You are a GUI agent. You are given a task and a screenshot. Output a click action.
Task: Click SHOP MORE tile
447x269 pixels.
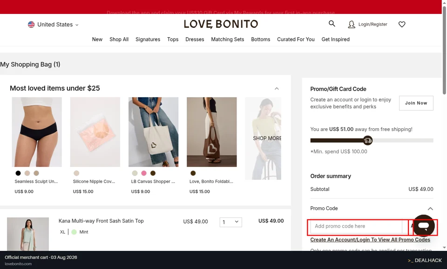tap(263, 138)
